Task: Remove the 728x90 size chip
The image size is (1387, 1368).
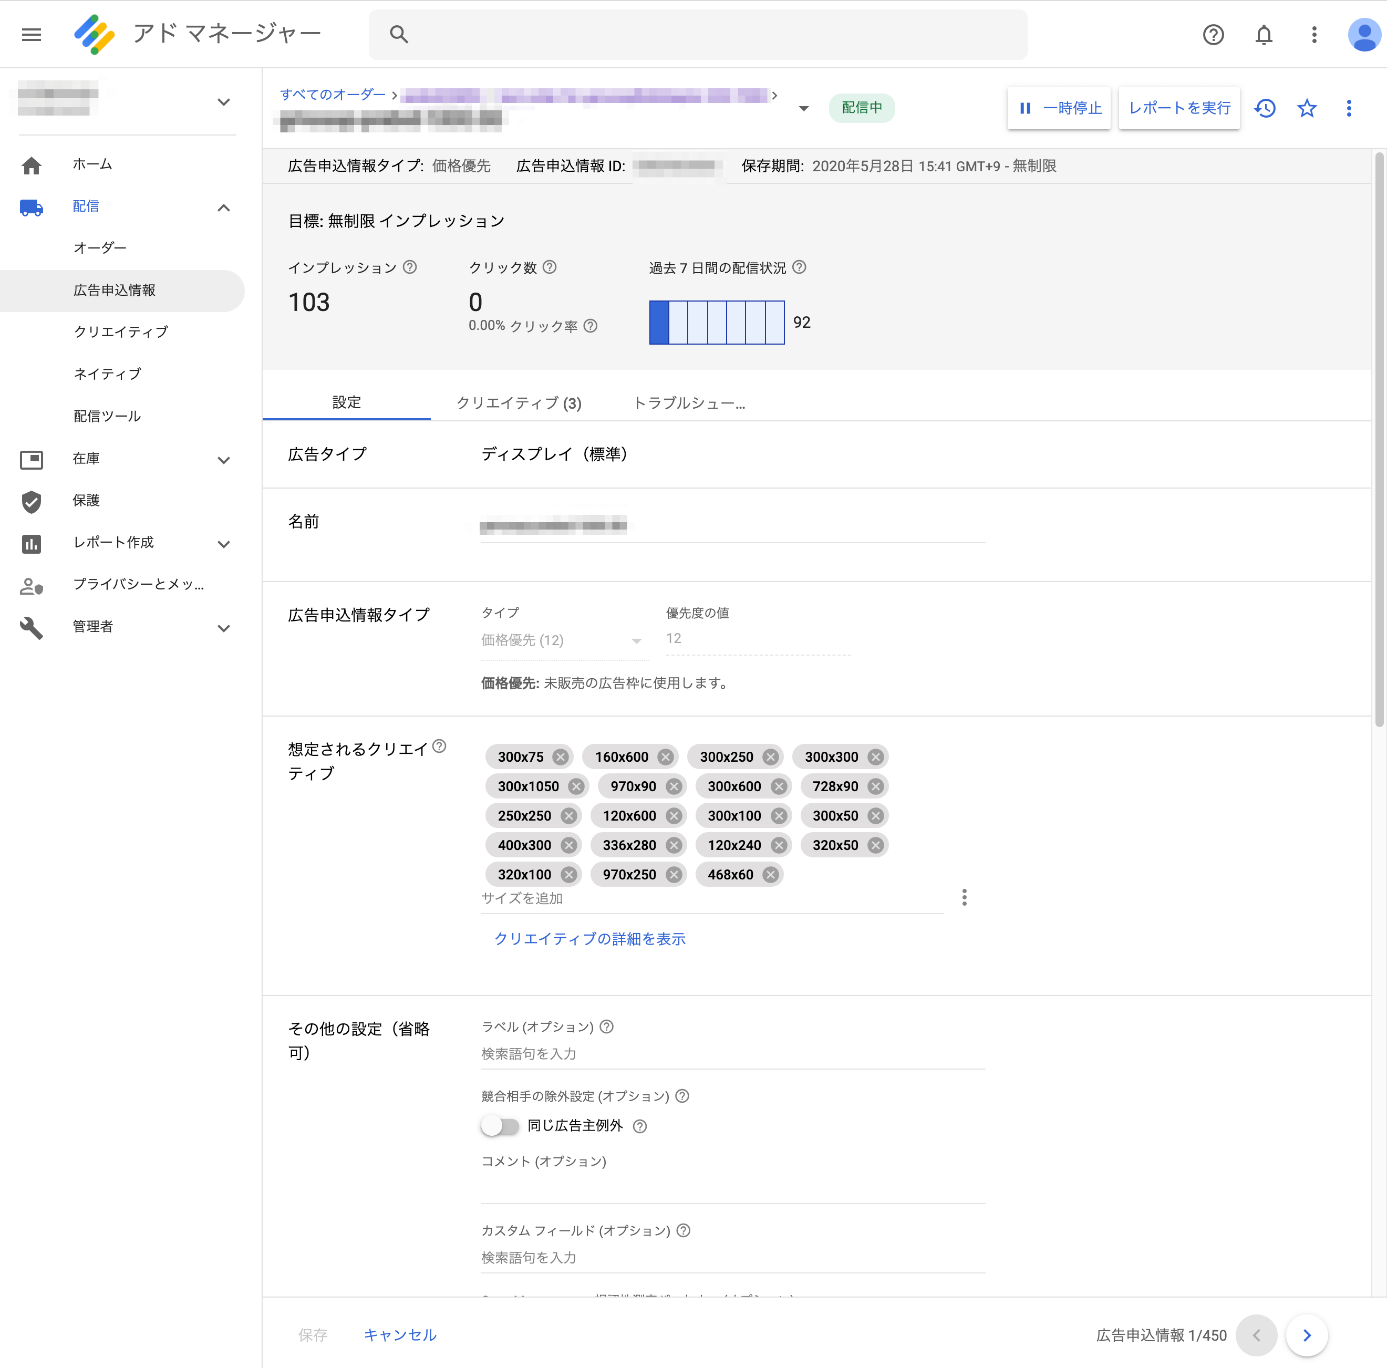Action: pos(875,786)
